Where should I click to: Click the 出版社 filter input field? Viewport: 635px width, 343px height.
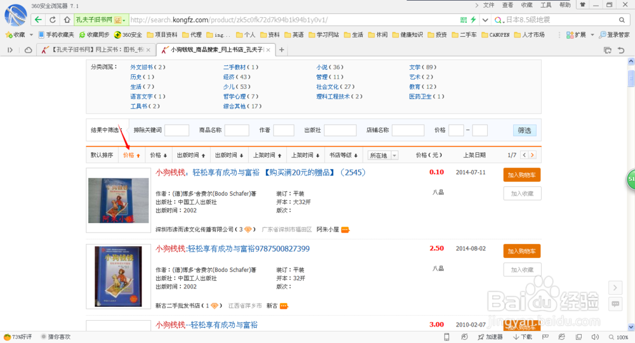pos(340,130)
